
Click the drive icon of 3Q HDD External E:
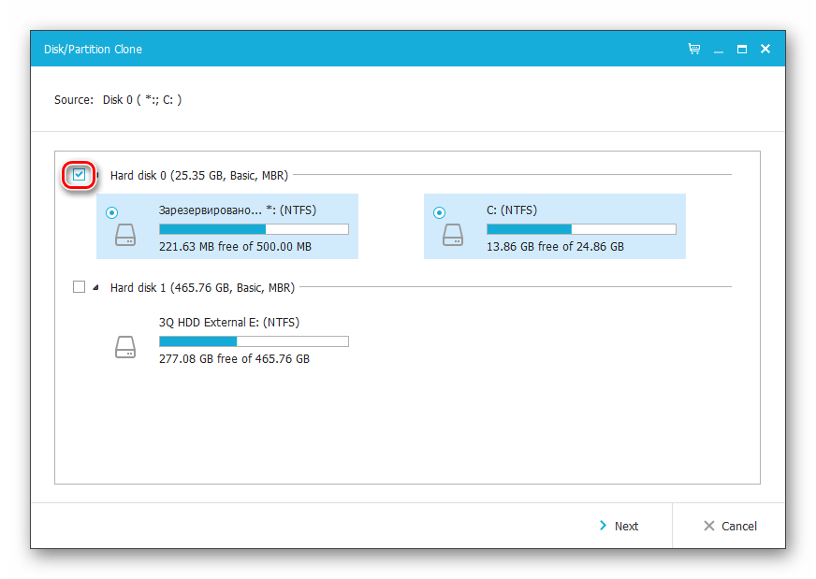click(x=125, y=347)
